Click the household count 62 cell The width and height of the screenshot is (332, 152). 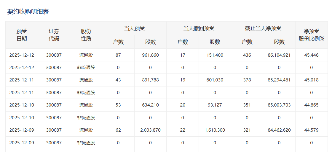[118, 130]
